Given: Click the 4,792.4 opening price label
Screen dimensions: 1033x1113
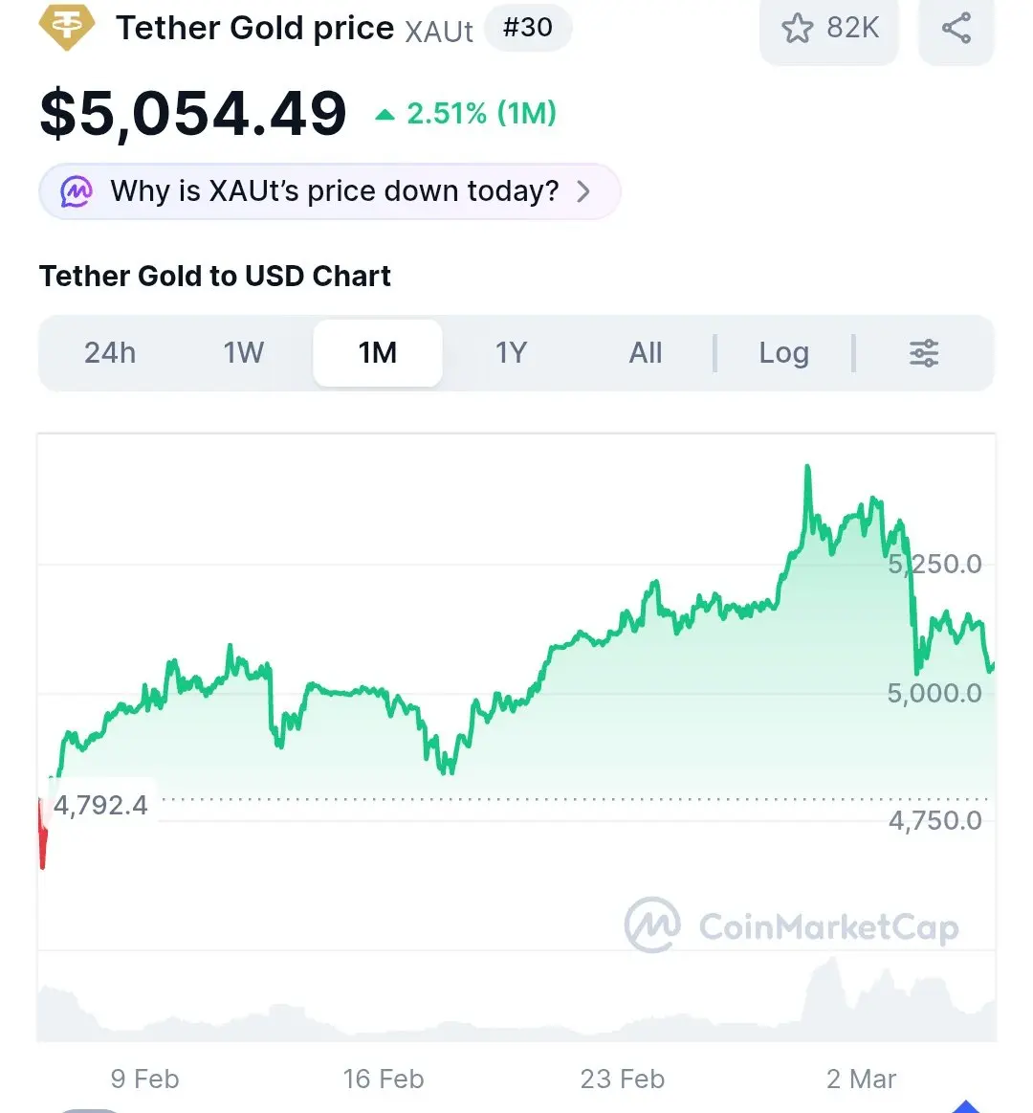Looking at the screenshot, I should [x=100, y=805].
